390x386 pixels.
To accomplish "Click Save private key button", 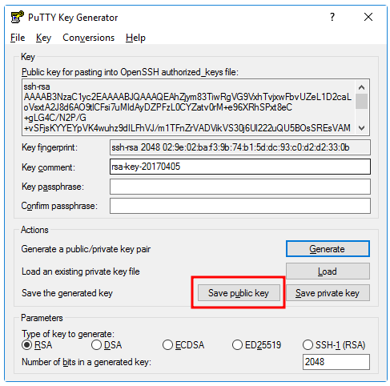I will tap(328, 293).
